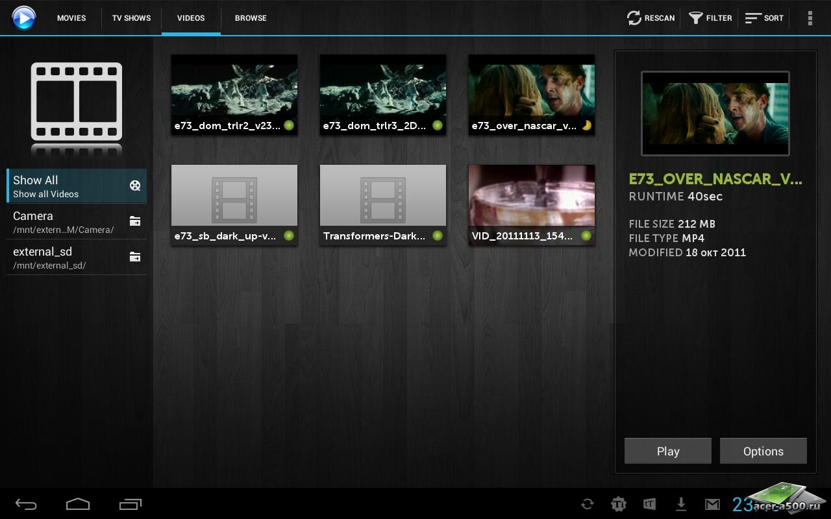Image resolution: width=831 pixels, height=519 pixels.
Task: Select the e73_sb_dark_up video thumbnail
Action: coord(234,204)
